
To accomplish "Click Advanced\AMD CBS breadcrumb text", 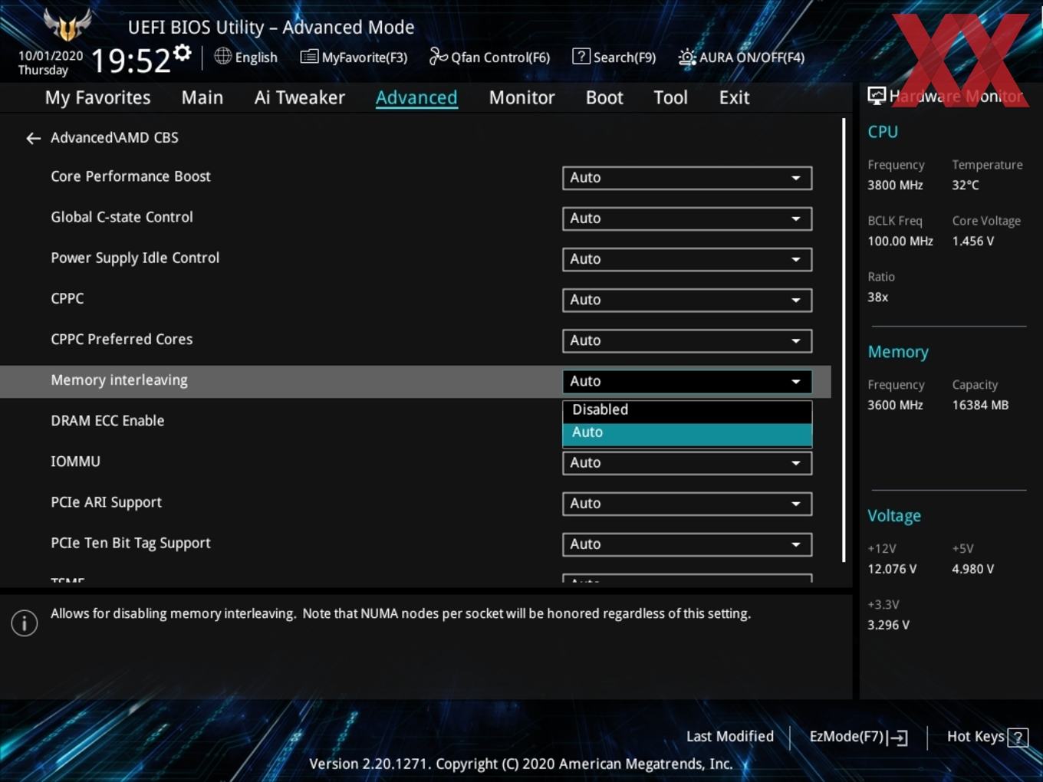I will click(x=114, y=138).
